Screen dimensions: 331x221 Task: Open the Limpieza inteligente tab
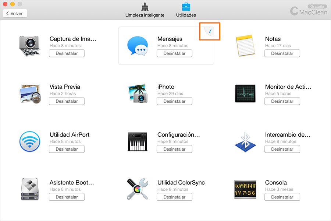coord(145,11)
